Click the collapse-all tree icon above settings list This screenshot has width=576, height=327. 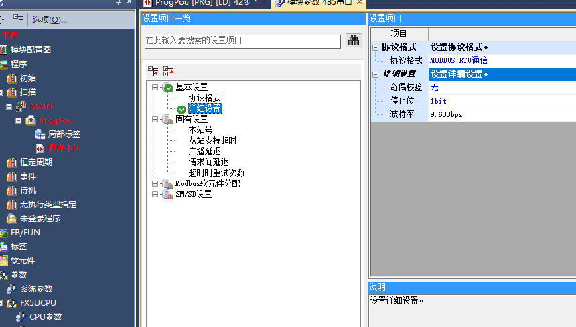click(x=168, y=70)
